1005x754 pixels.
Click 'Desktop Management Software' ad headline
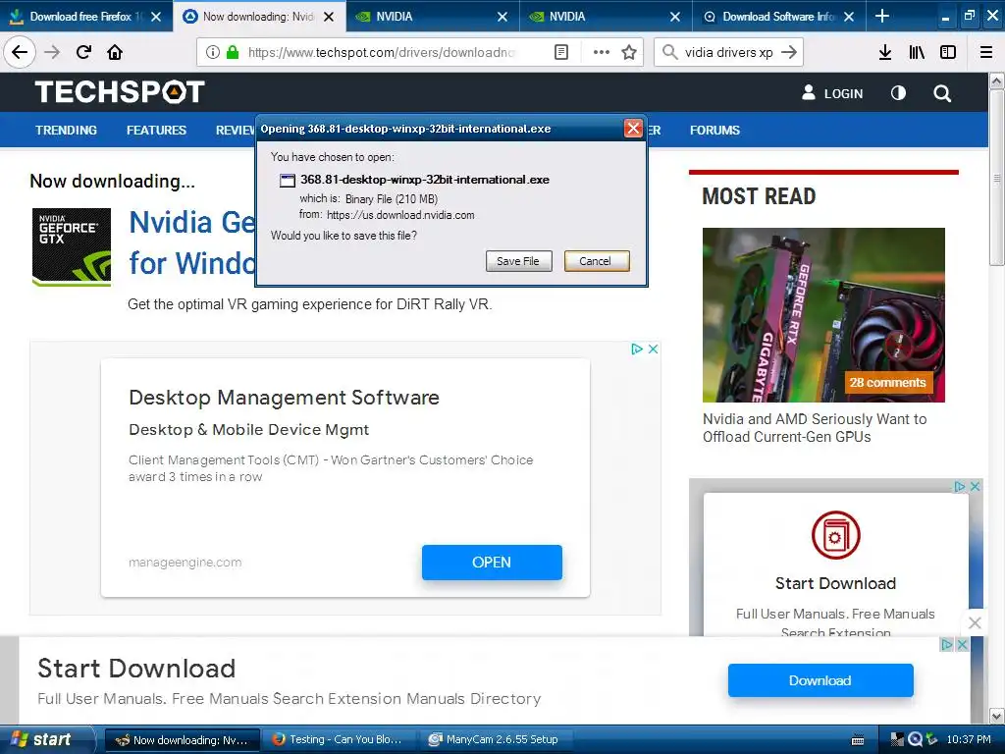284,398
